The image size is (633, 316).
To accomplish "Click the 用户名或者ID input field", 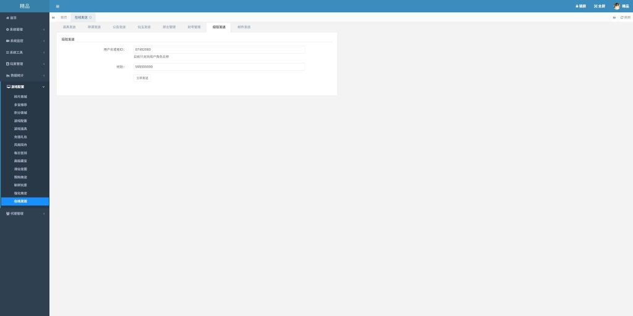I will 219,49.
